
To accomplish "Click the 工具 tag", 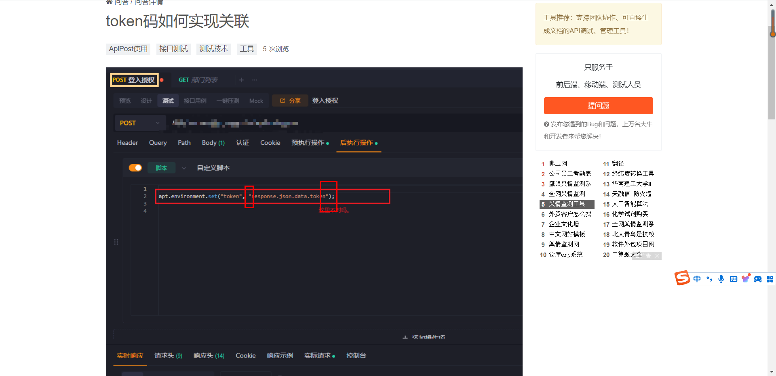I will [x=247, y=49].
